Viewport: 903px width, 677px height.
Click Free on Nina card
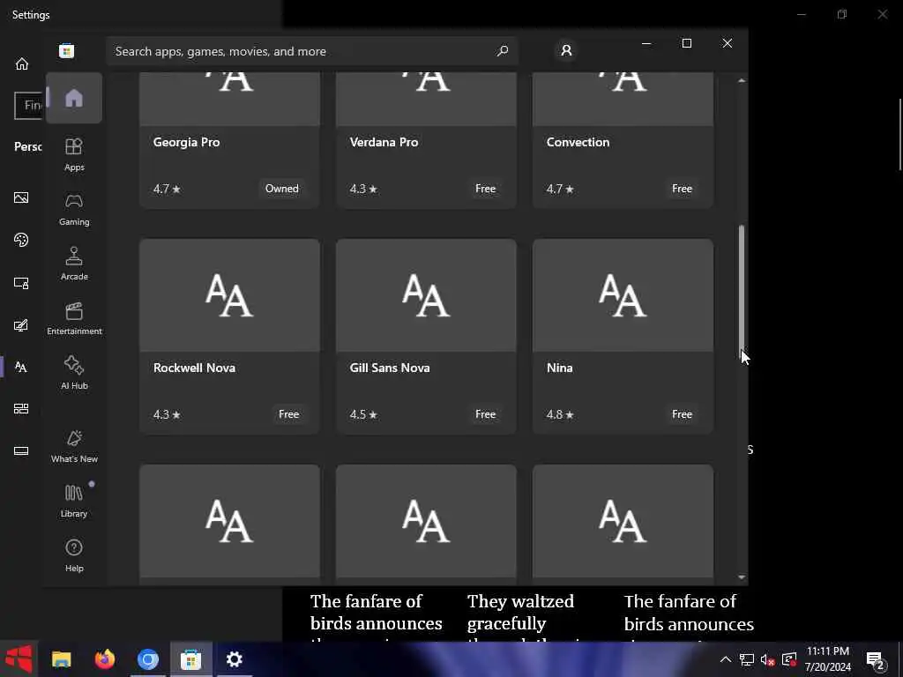pos(682,414)
